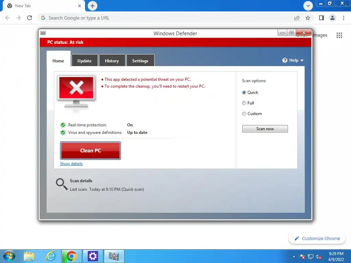Click the Chrome forward arrow
351x263 pixels.
tap(19, 18)
